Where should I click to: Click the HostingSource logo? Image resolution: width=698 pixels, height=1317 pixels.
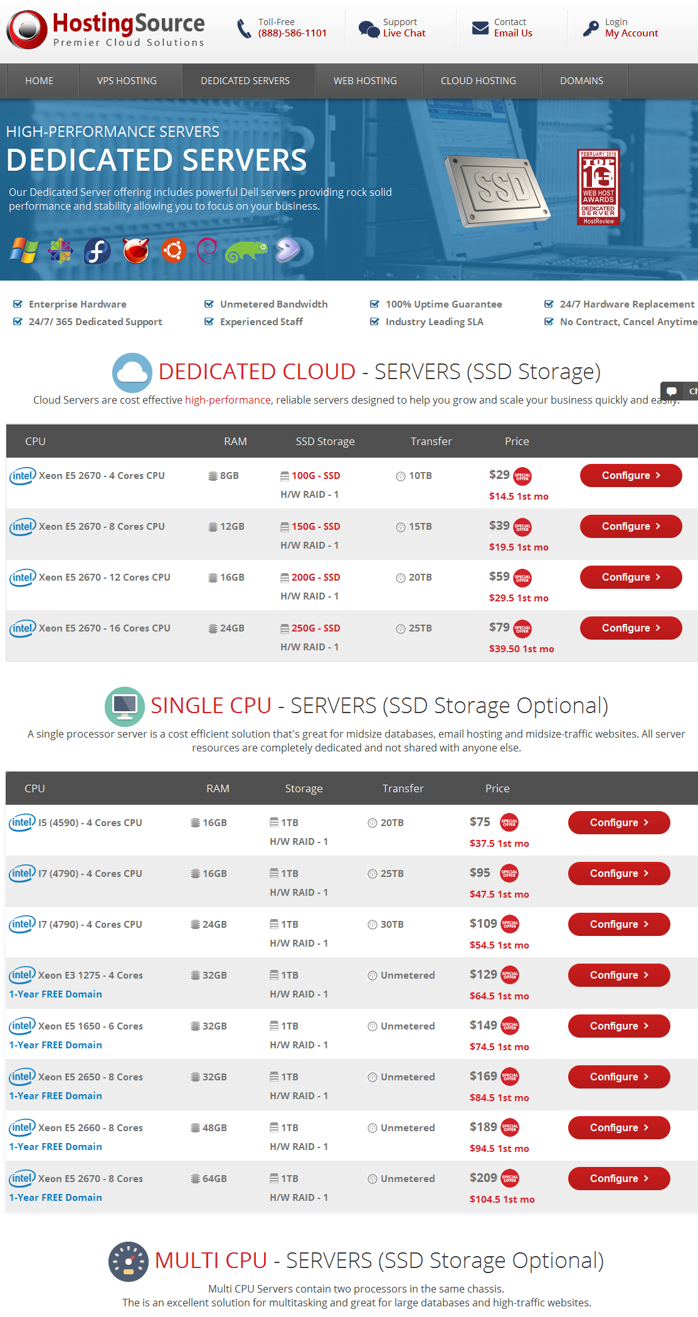coord(105,30)
